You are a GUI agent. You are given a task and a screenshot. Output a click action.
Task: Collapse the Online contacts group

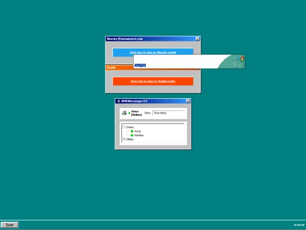pos(124,127)
